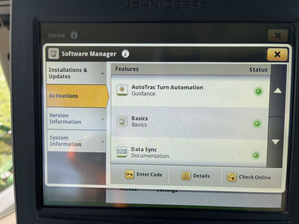Screen dimensions: 299x224
Task: Check AutoTrac Turn Automation green status light
Action: pos(258,92)
